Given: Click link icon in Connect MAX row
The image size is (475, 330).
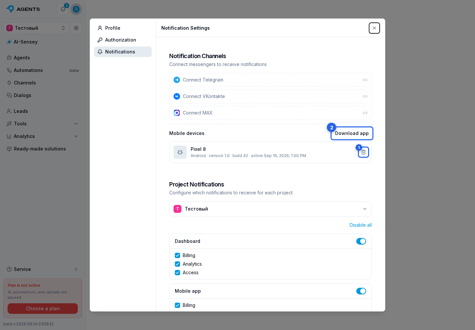Looking at the screenshot, I should pyautogui.click(x=365, y=113).
